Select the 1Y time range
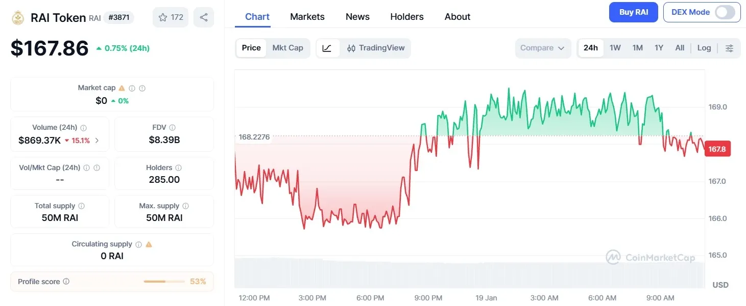This screenshot has width=746, height=306. pos(659,48)
